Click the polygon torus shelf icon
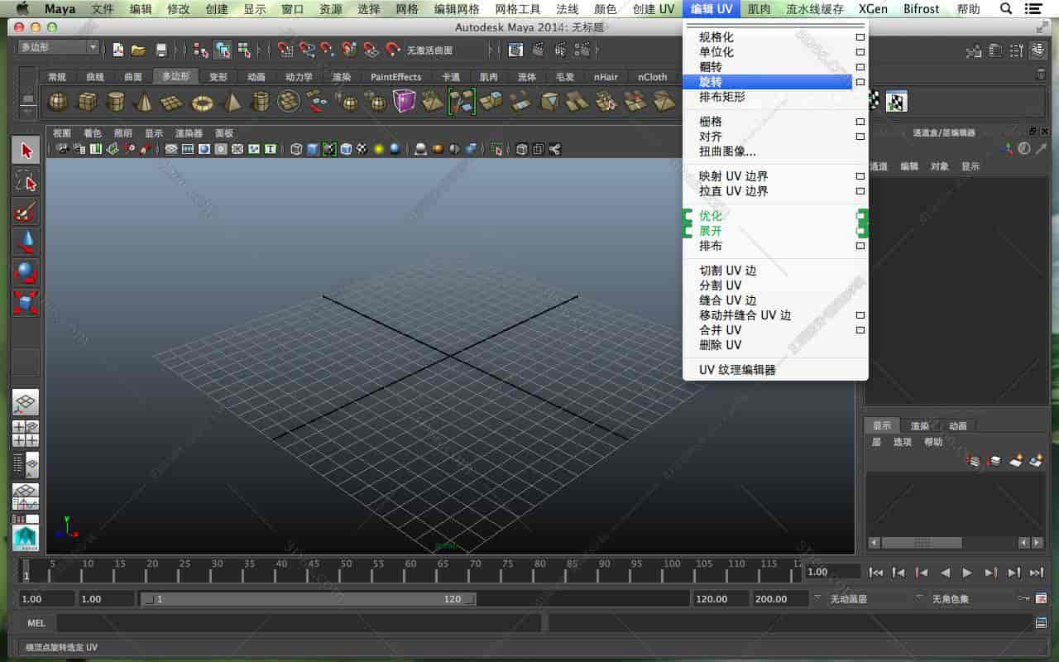 click(201, 102)
